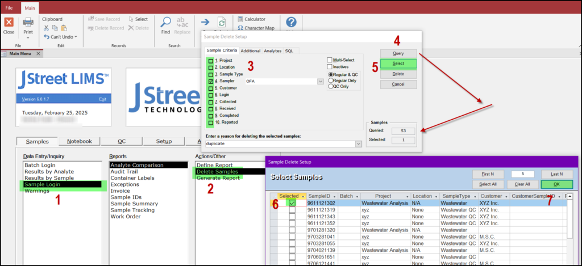Click the Close icon in the ribbon

pyautogui.click(x=9, y=22)
